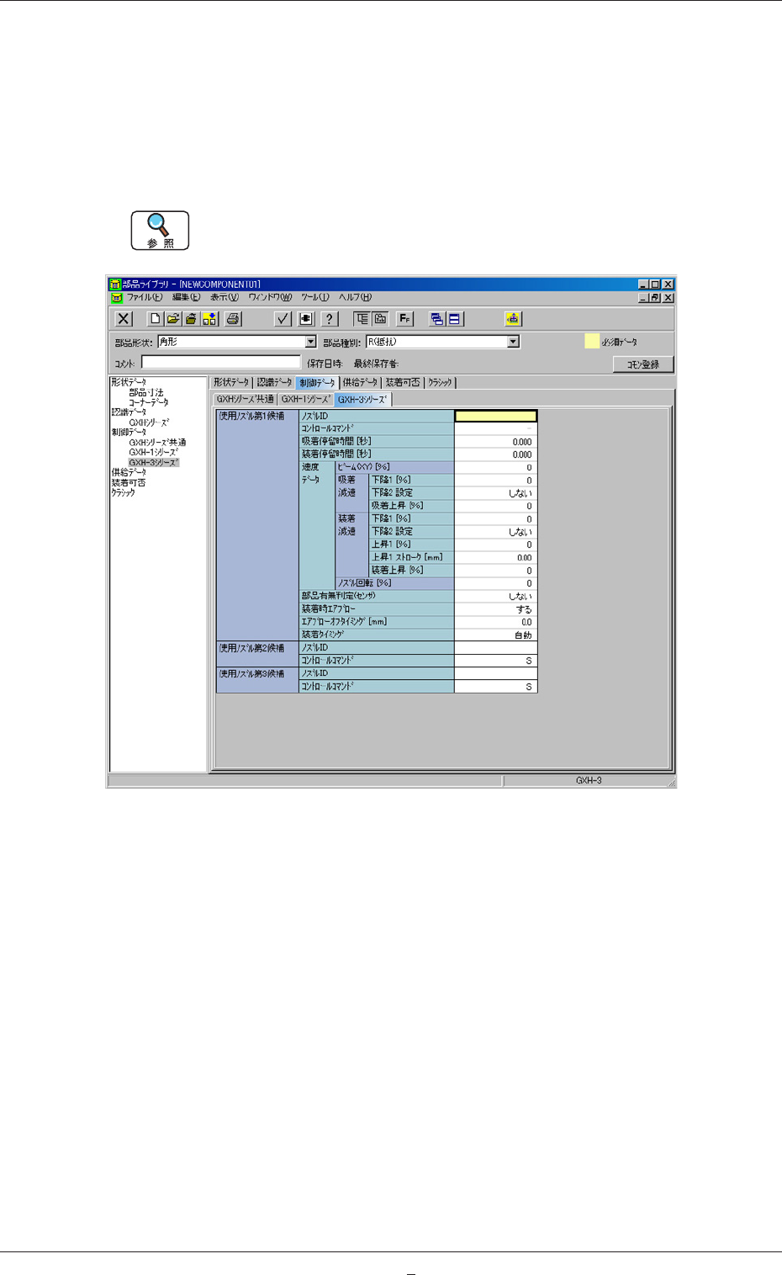782x1275 pixels.
Task: Open the ヘルプ(H) menu
Action: point(355,297)
